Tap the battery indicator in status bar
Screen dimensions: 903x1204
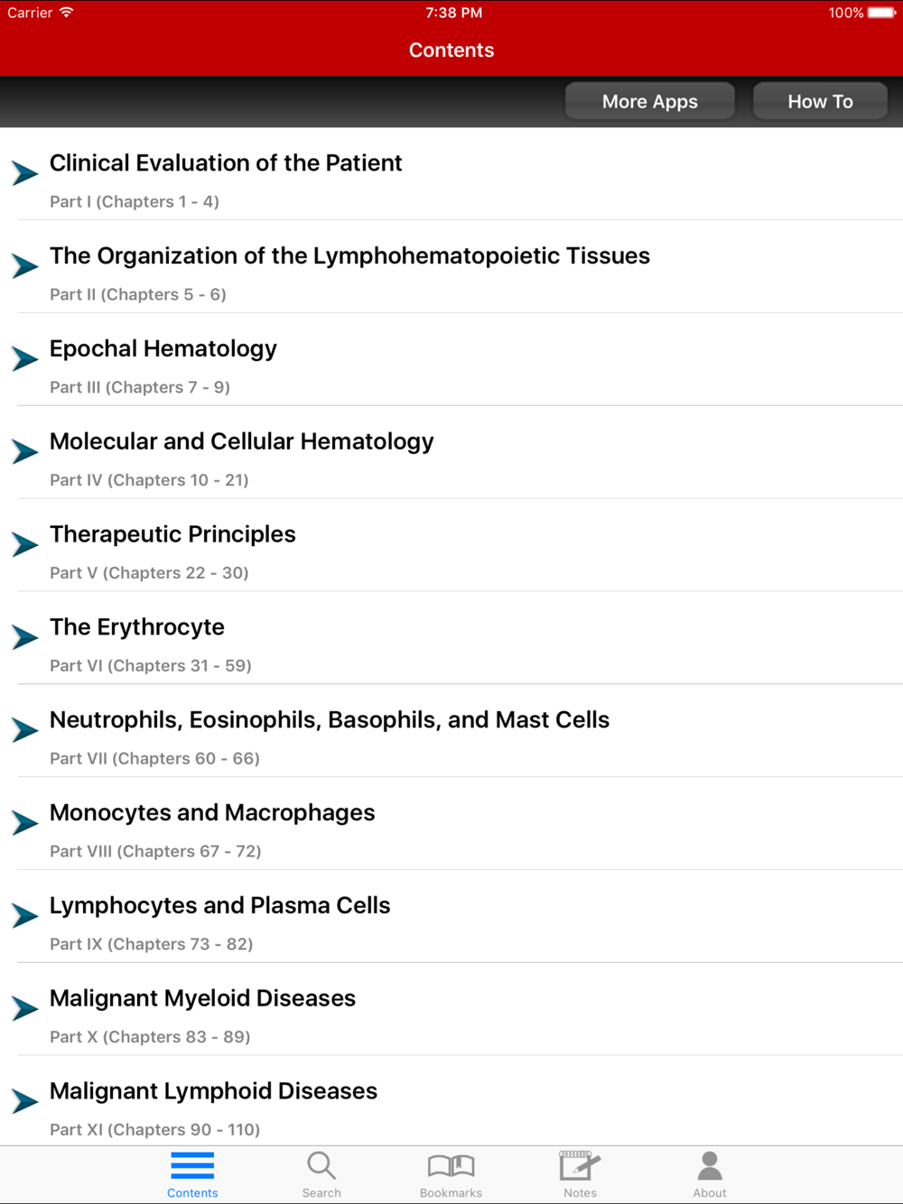tap(882, 13)
